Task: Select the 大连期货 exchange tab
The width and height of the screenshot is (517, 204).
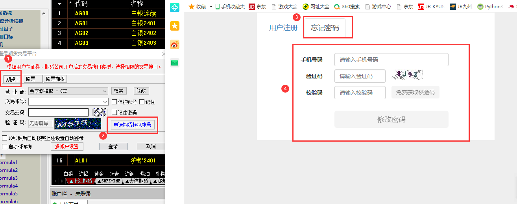Action: [x=137, y=181]
